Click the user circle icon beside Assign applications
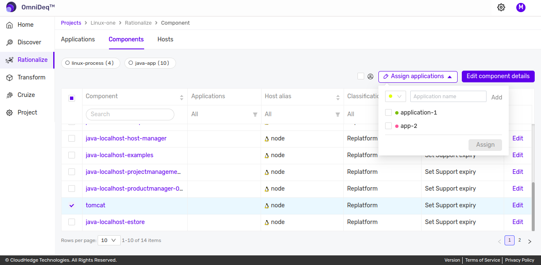541x265 pixels. pos(370,76)
